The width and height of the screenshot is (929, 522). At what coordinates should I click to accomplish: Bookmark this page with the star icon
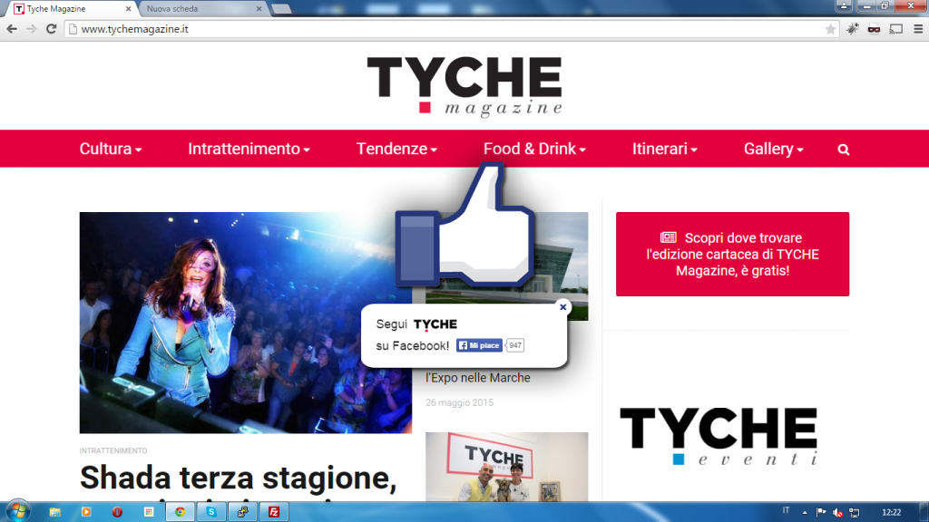click(x=831, y=29)
